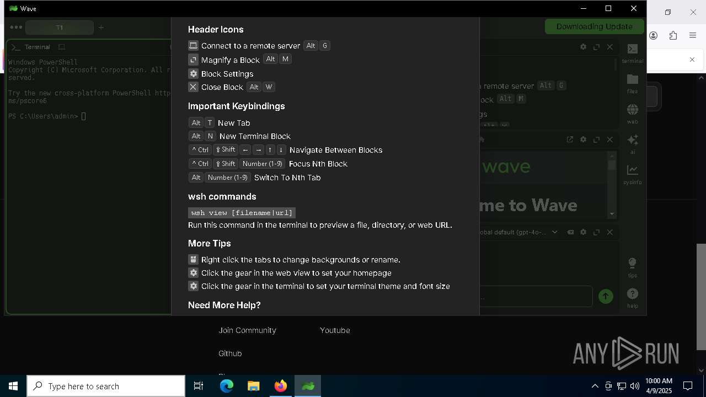Viewport: 706px width, 397px height.
Task: Click the taskbar search box
Action: click(x=106, y=386)
